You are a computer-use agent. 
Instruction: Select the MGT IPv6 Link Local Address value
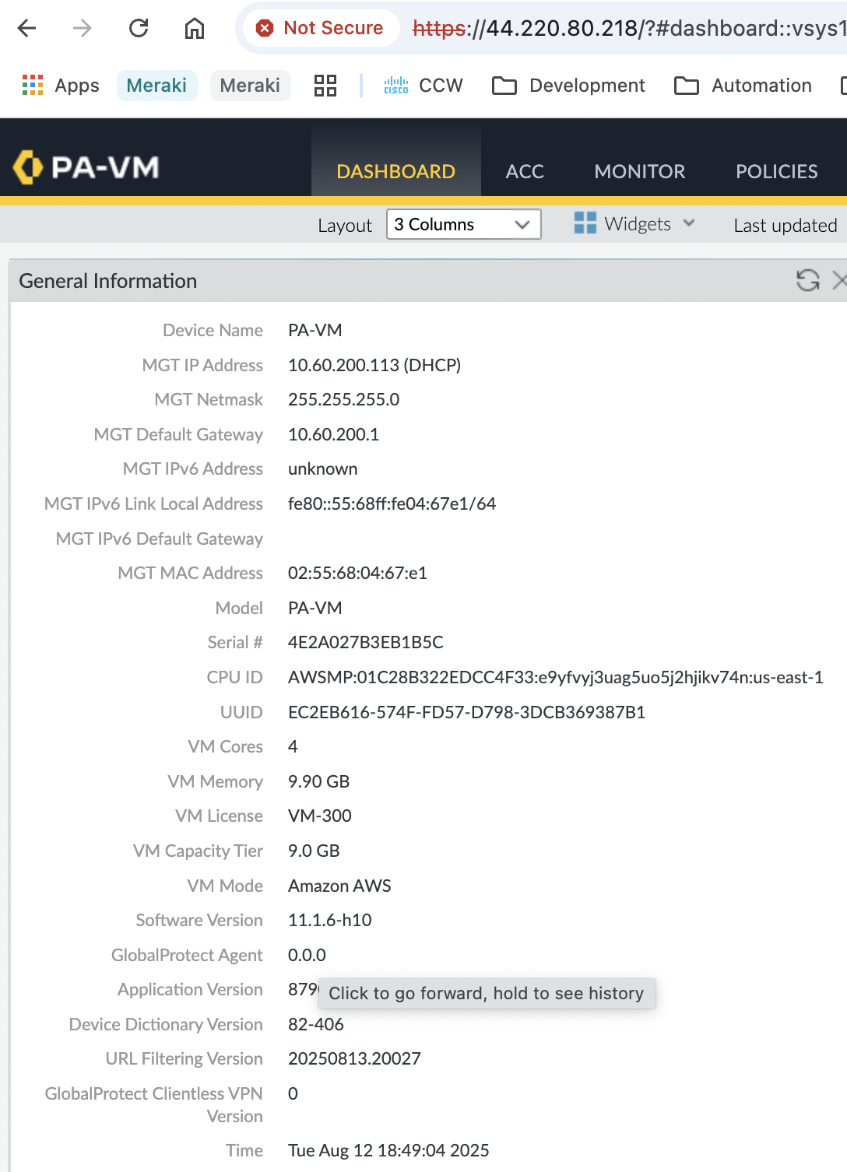(x=392, y=504)
